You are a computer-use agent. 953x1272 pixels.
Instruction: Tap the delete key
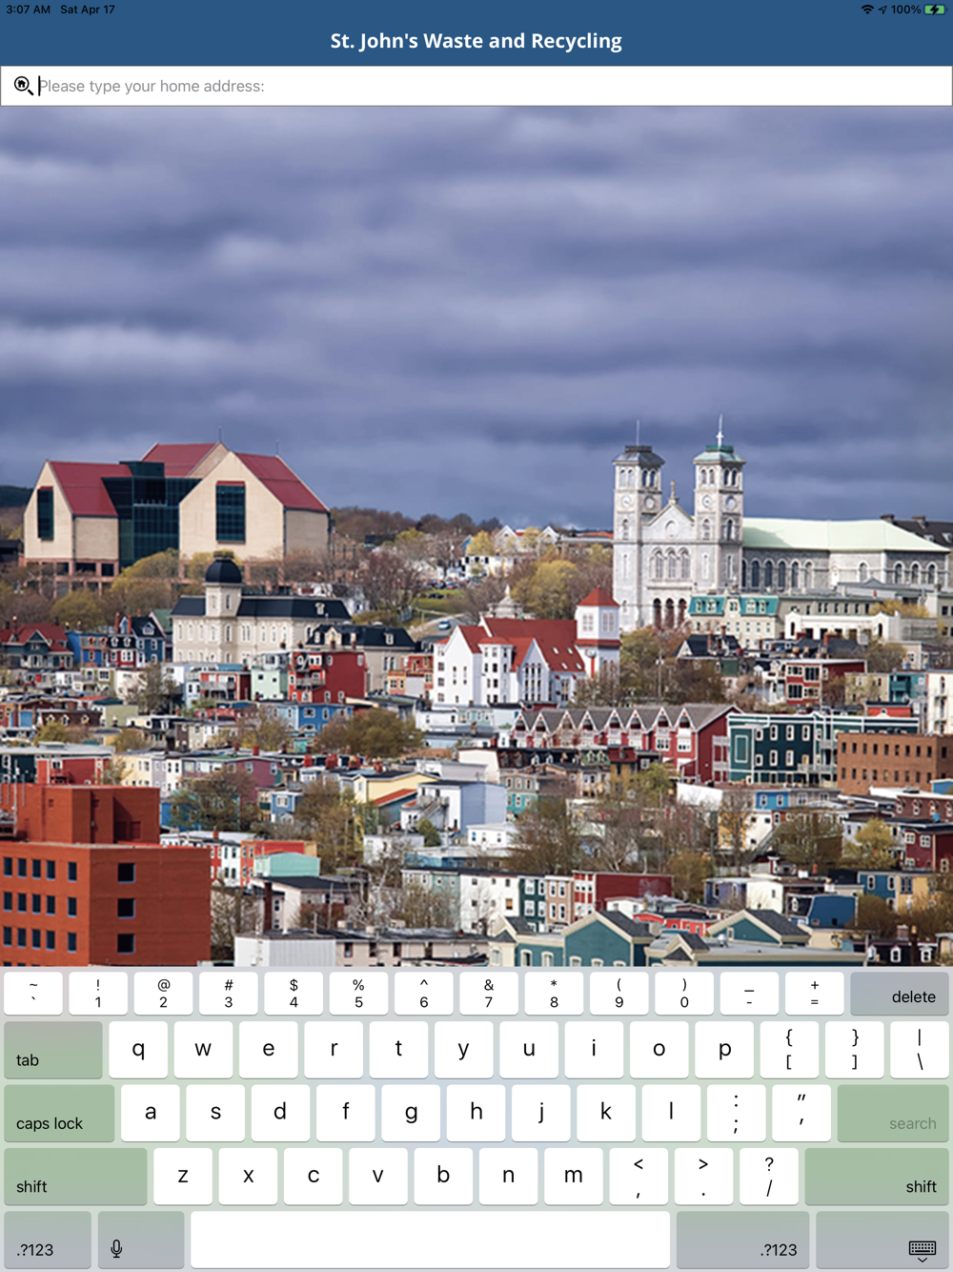(900, 994)
